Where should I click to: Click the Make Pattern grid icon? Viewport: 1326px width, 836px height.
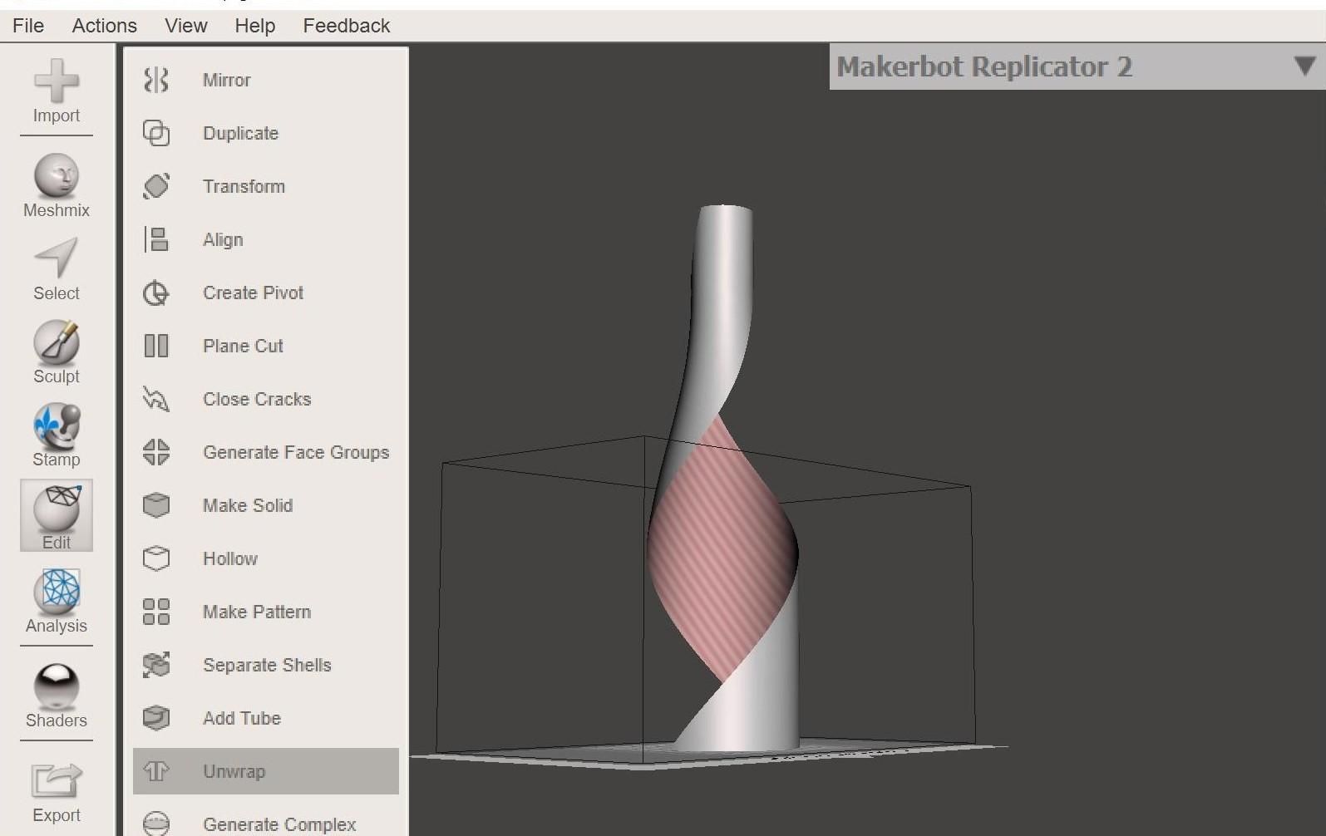[156, 612]
